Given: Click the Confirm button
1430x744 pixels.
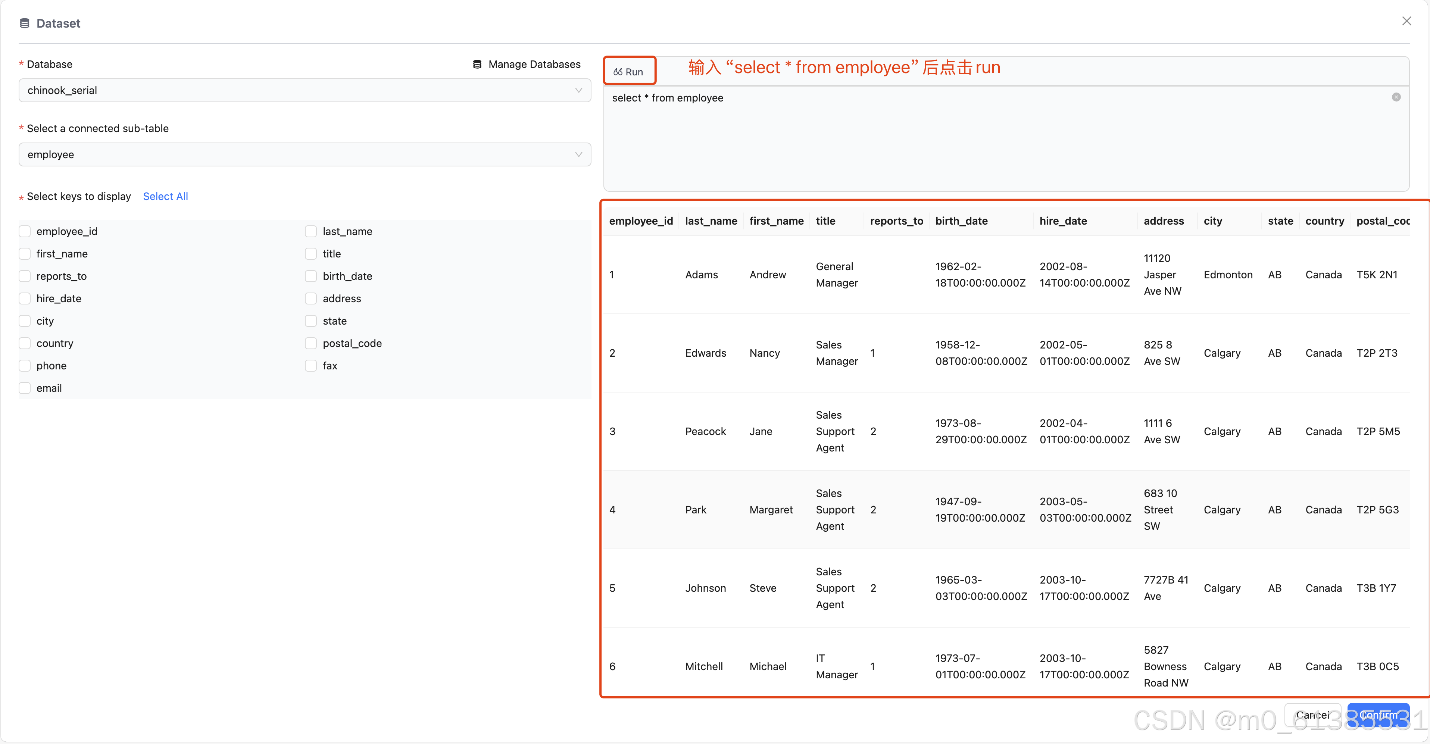Looking at the screenshot, I should tap(1378, 715).
